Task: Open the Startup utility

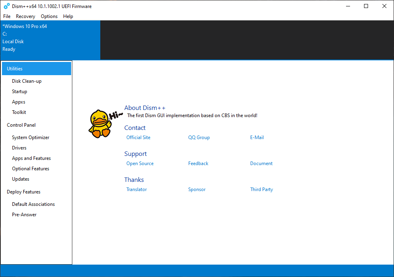Action: point(19,92)
